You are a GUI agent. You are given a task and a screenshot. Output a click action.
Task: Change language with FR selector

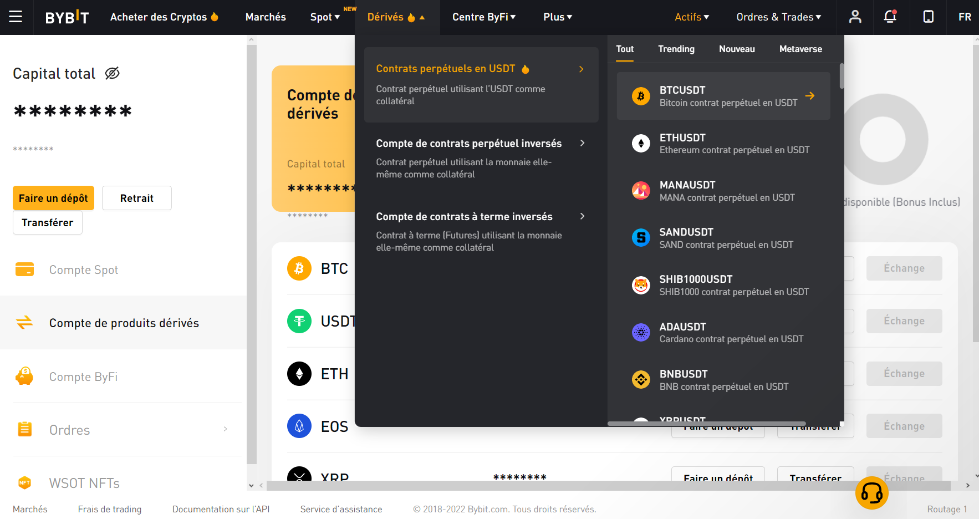click(965, 17)
